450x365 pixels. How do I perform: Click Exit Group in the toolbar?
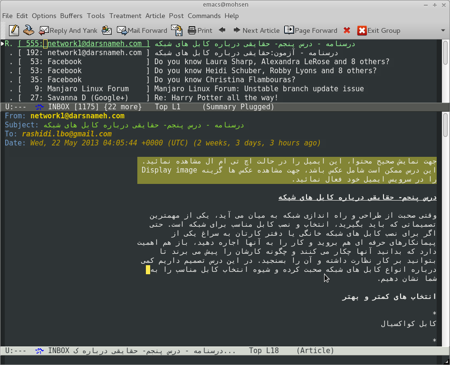pyautogui.click(x=379, y=30)
